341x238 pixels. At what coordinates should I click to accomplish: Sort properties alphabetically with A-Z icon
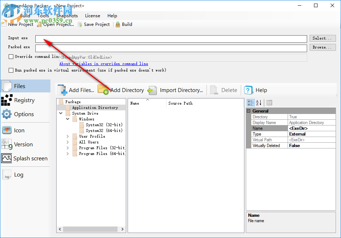coord(259,102)
